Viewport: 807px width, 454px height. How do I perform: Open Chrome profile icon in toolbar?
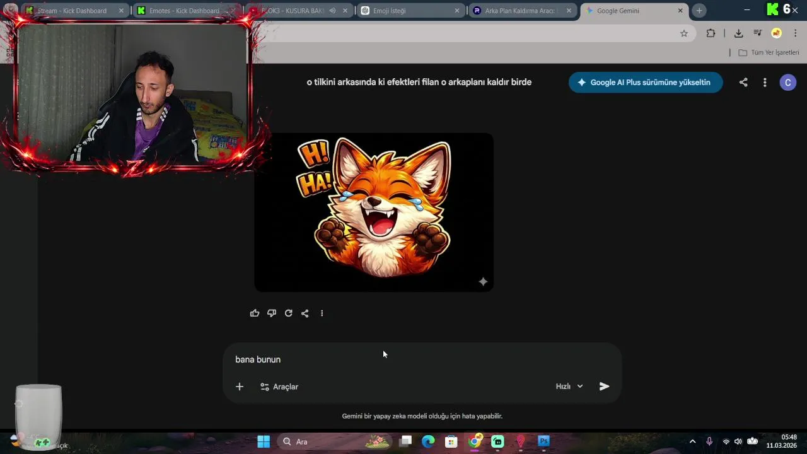point(777,33)
